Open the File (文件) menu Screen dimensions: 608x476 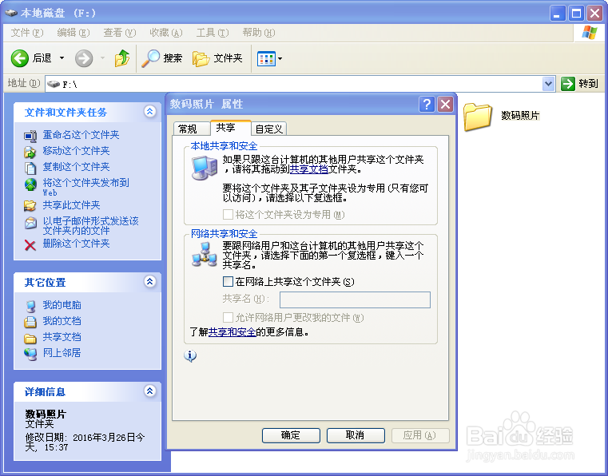pos(26,33)
